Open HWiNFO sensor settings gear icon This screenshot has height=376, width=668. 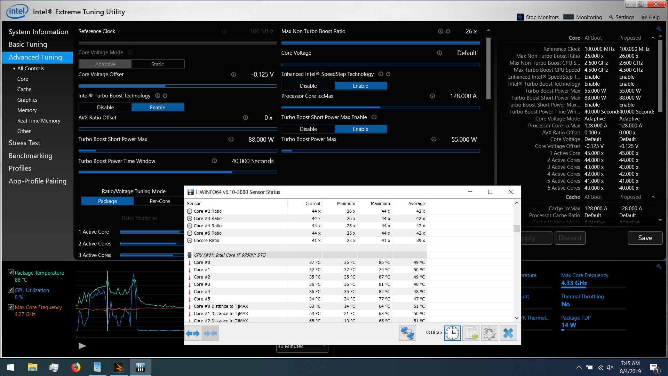[x=490, y=334]
